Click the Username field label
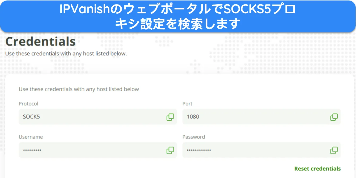 [31, 137]
